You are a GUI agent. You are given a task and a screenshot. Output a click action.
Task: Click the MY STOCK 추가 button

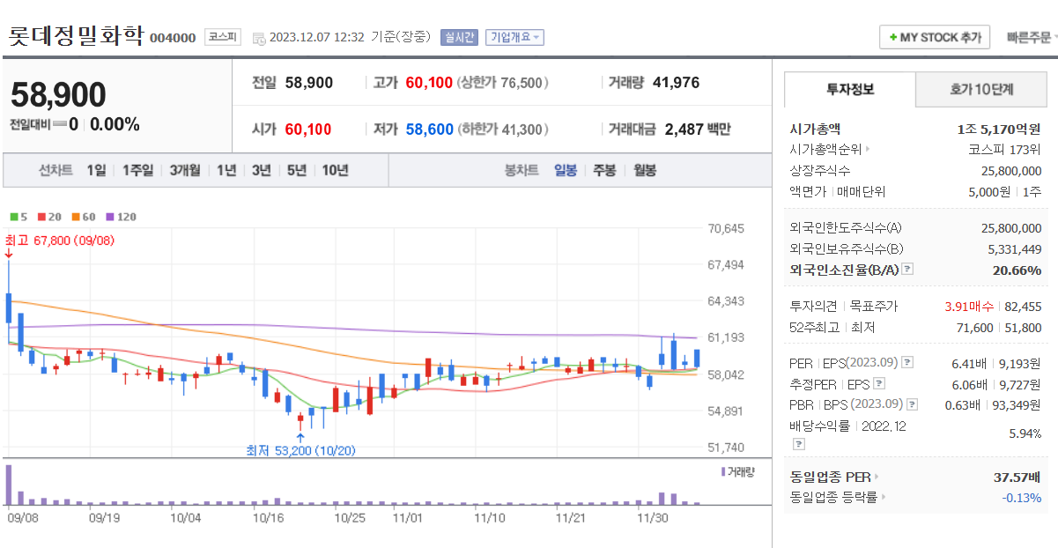(x=935, y=38)
